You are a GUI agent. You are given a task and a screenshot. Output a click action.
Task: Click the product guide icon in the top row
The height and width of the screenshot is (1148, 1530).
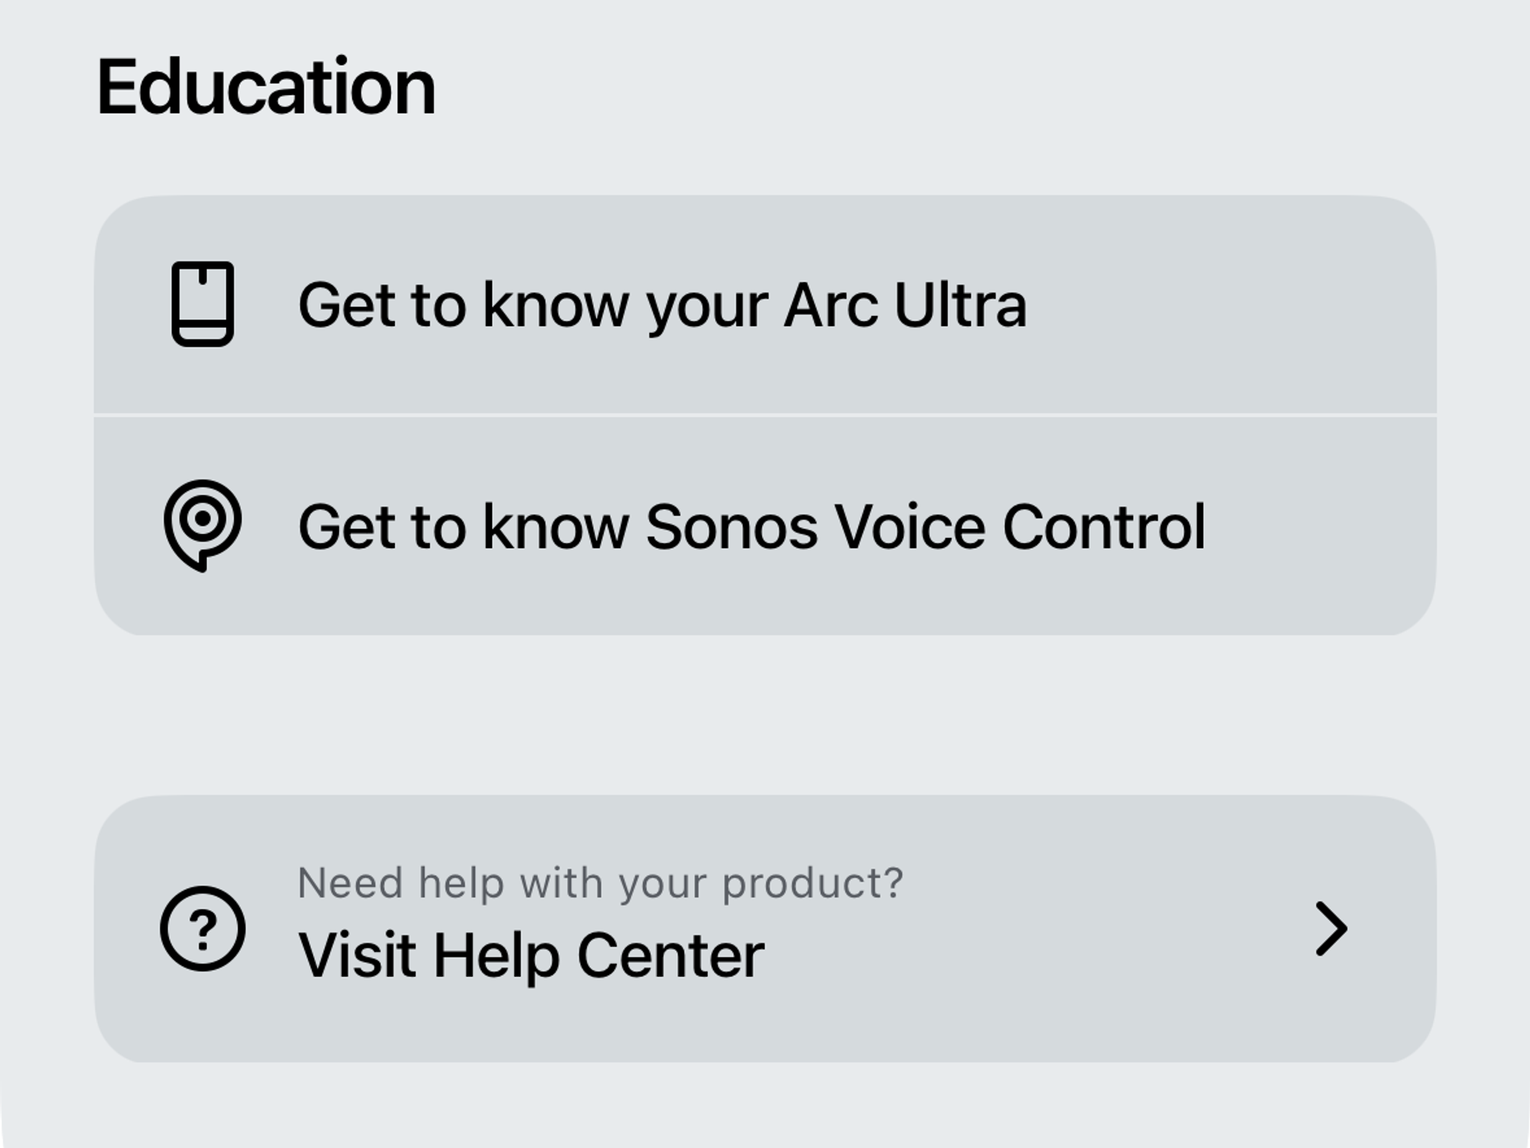(x=204, y=304)
